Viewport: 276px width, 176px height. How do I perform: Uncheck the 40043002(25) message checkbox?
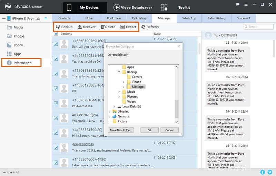56,147
